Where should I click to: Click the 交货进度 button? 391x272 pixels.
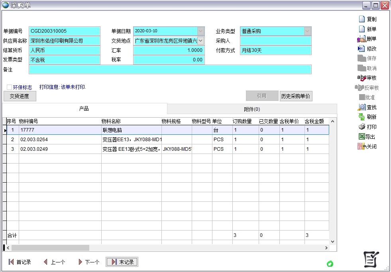coord(20,96)
